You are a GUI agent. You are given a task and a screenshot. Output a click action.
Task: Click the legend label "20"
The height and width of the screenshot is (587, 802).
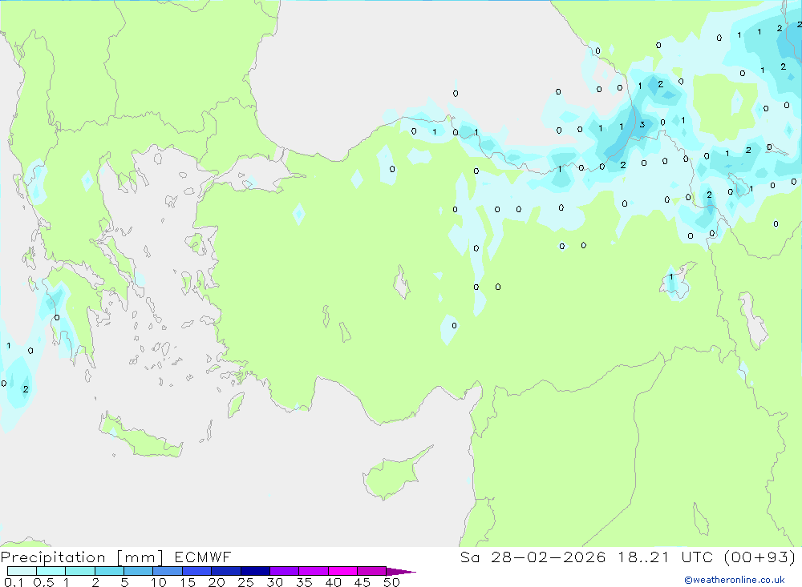217,582
